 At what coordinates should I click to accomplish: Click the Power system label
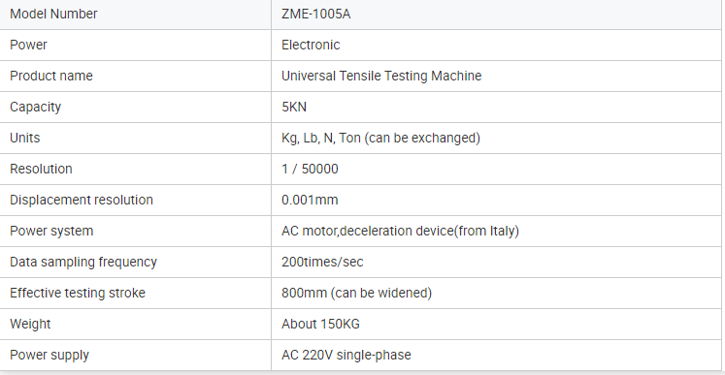tap(51, 231)
